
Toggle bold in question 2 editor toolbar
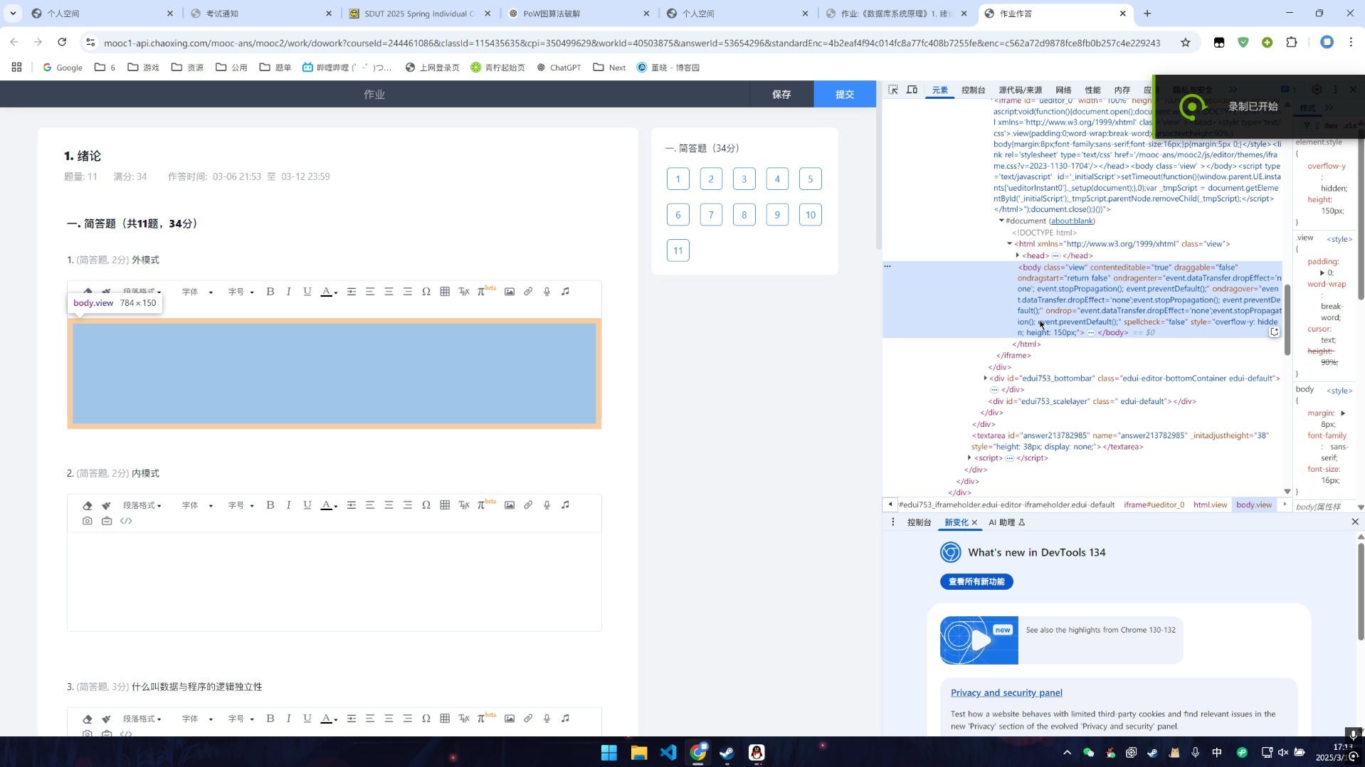pos(270,505)
